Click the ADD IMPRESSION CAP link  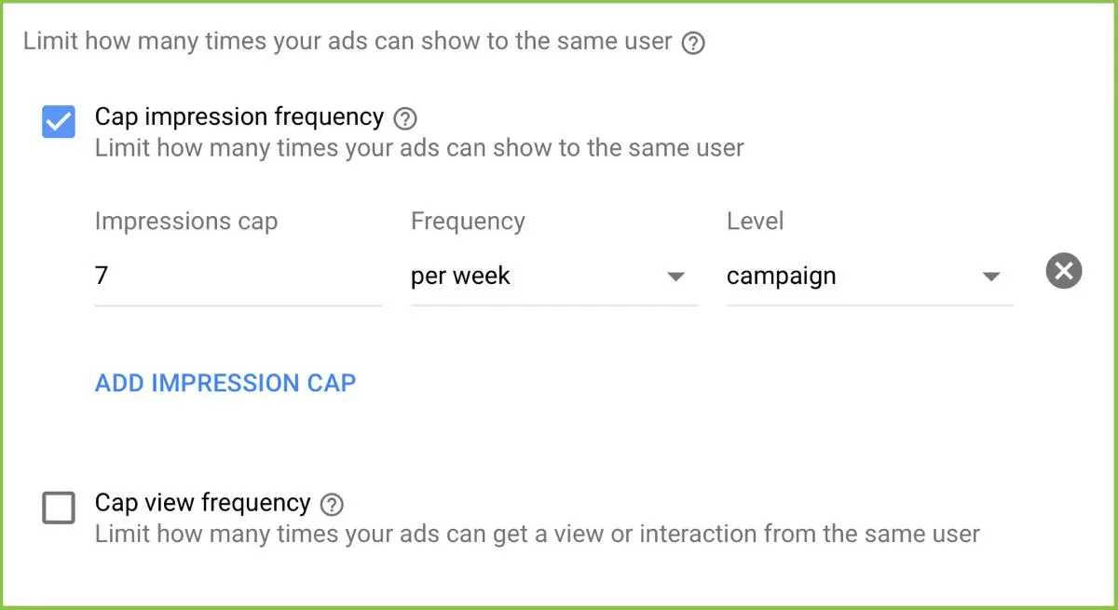click(225, 383)
